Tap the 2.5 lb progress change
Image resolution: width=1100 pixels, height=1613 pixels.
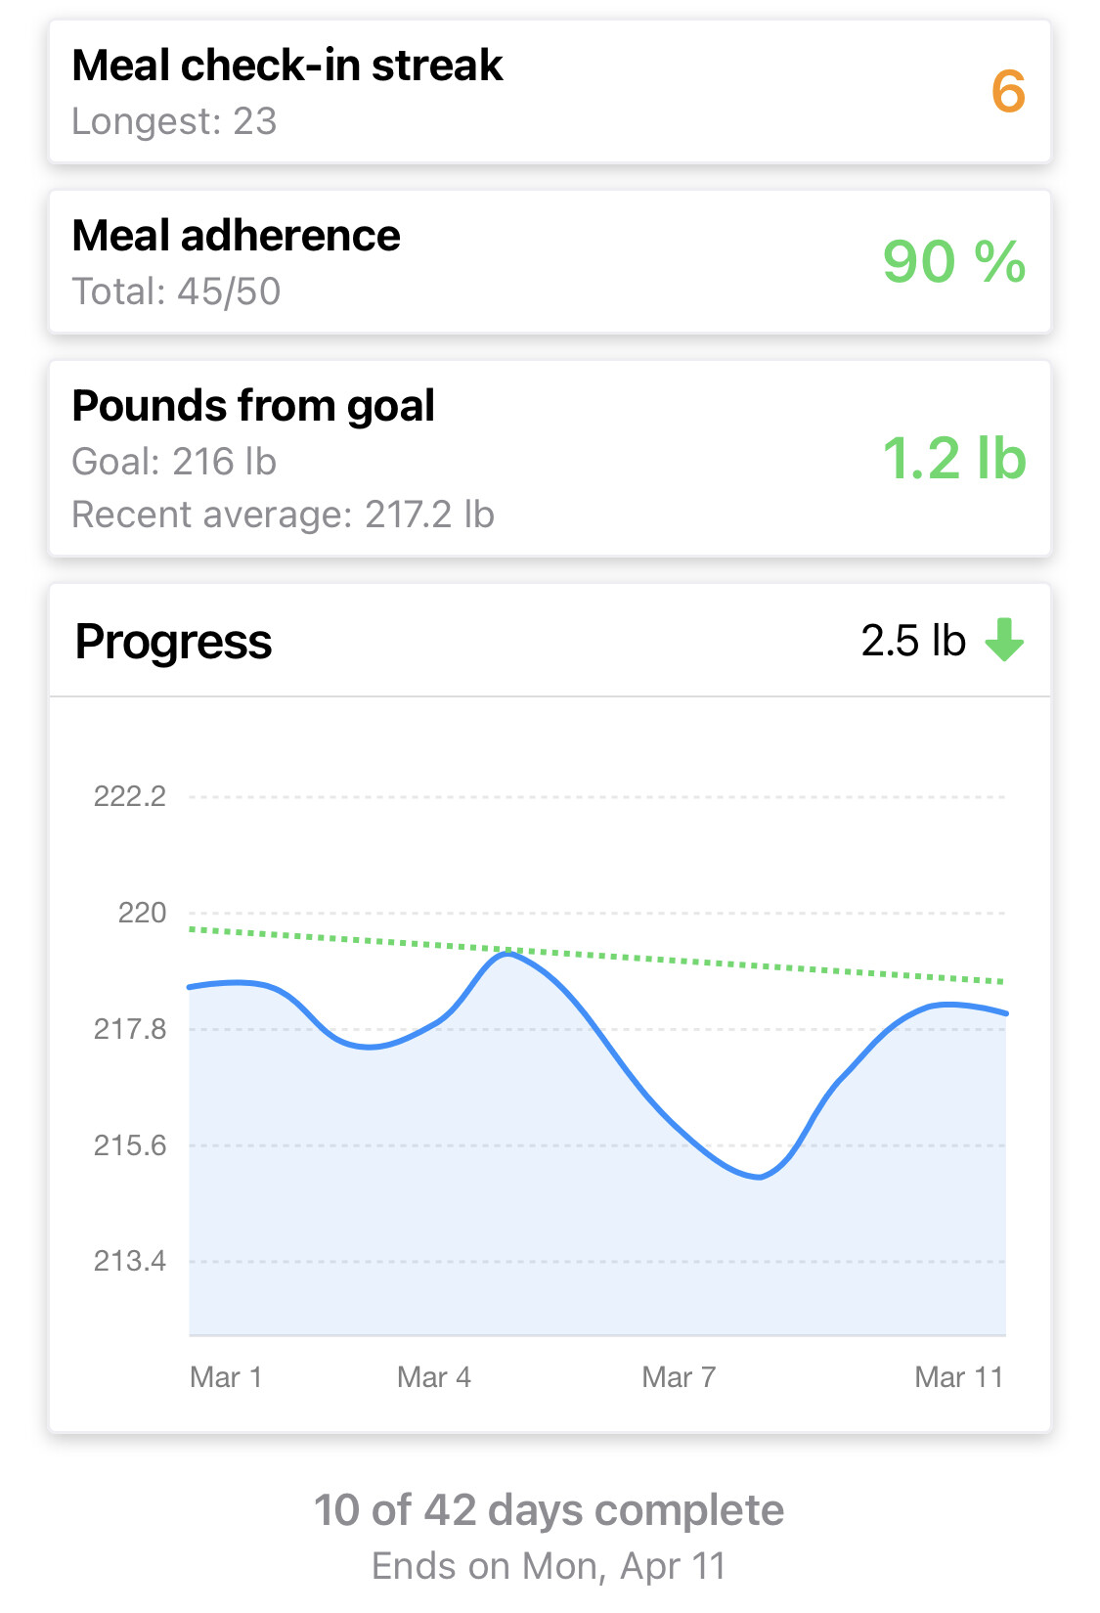(913, 642)
